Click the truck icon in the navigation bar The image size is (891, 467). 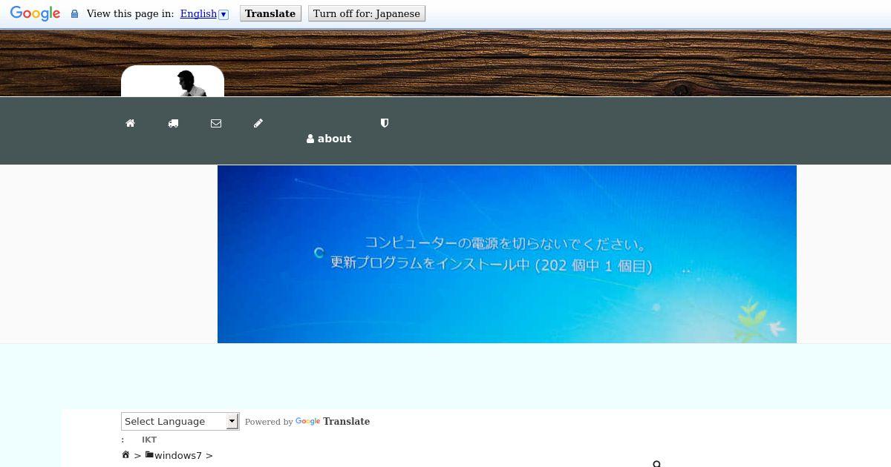point(173,123)
